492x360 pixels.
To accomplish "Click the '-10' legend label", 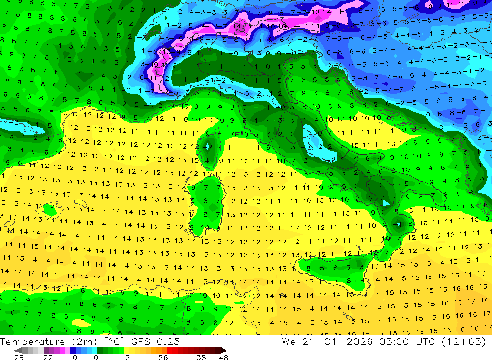I will click(x=69, y=357).
